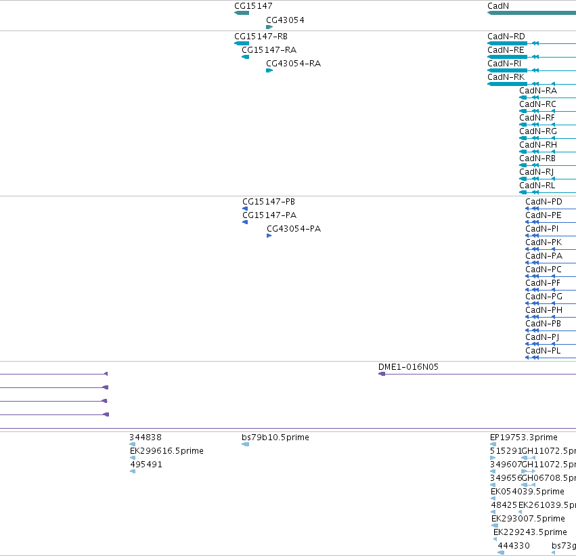
Task: Select the EK299616.5prime feature label
Action: coord(167,451)
